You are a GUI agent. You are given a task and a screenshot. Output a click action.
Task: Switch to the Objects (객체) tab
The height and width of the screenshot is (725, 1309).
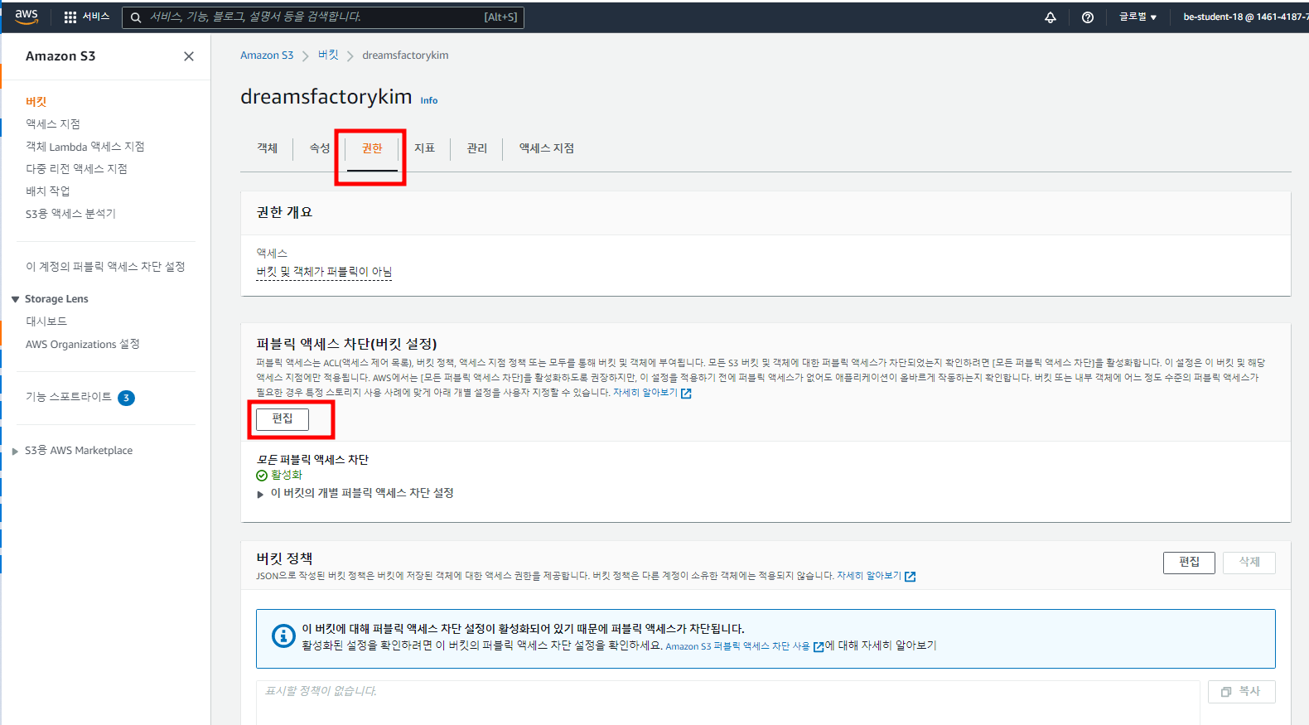267,148
